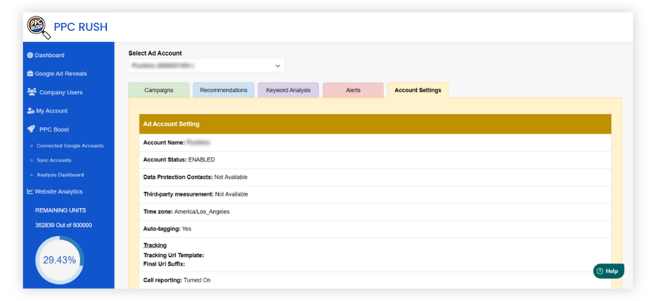656x301 pixels.
Task: Click Time zone America/Los_Angeles row
Action: click(375, 211)
